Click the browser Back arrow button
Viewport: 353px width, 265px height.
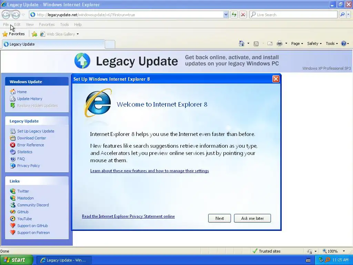pyautogui.click(x=6, y=14)
